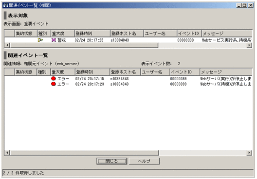Screen dimensions: 257x179
Task: Click the 表示イベント数 count value
Action: [x=179, y=64]
